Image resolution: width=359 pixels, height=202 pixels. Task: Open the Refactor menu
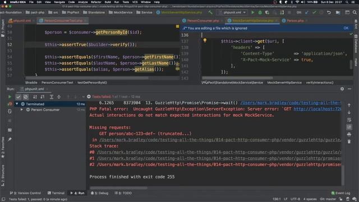pos(96,2)
